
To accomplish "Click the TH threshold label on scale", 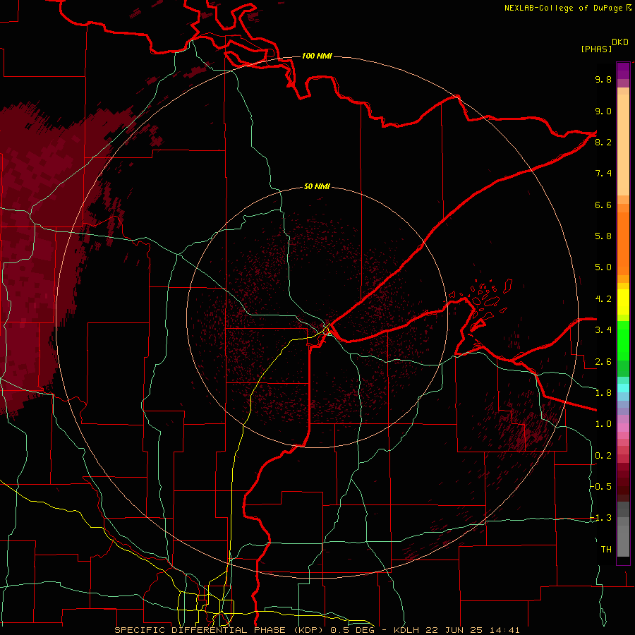I will click(x=606, y=550).
